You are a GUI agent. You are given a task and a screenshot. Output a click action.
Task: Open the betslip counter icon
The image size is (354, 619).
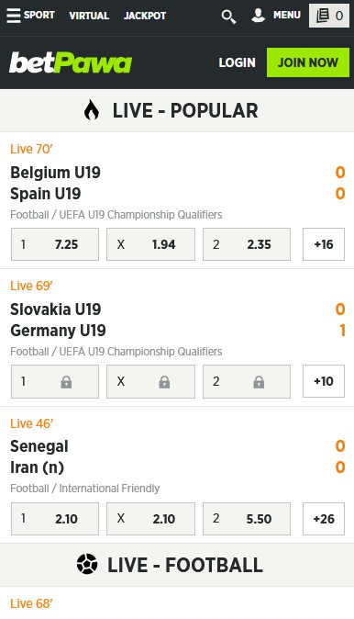point(328,16)
